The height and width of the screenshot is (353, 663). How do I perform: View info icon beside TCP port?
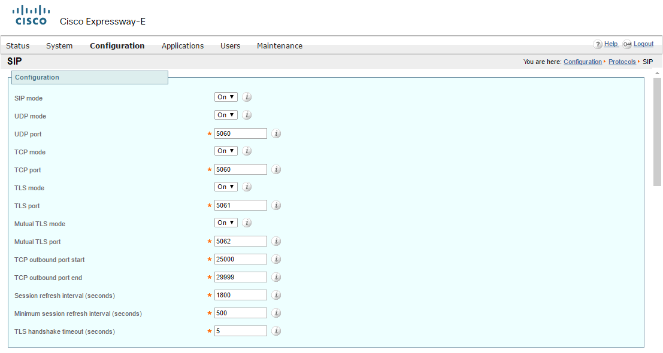pyautogui.click(x=276, y=169)
